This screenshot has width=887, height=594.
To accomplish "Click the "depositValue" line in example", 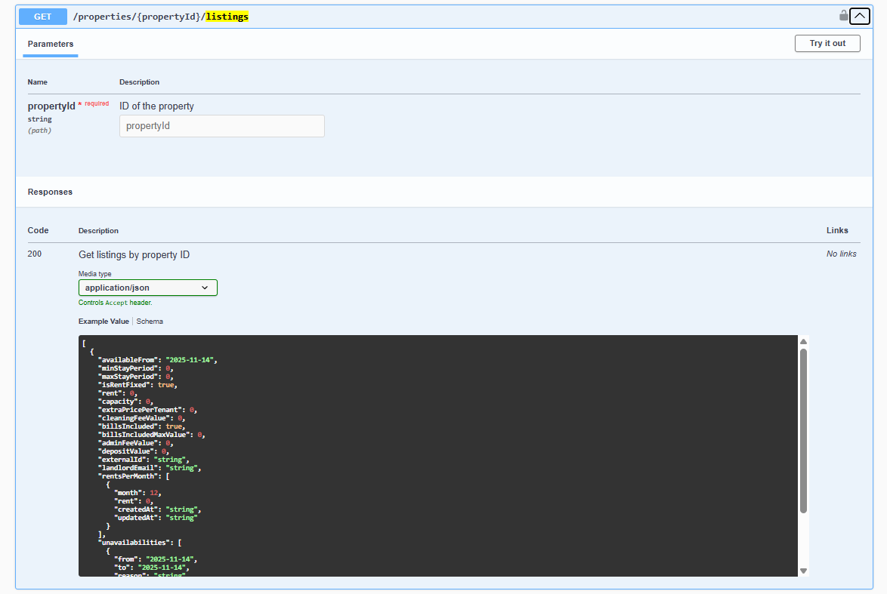I will (x=134, y=451).
